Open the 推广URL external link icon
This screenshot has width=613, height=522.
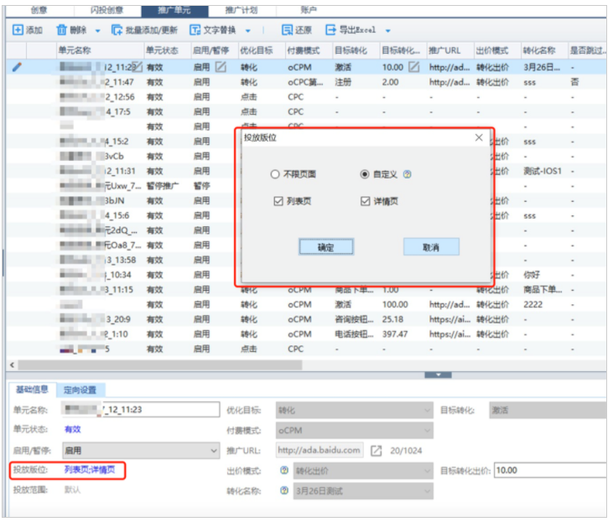pos(377,451)
